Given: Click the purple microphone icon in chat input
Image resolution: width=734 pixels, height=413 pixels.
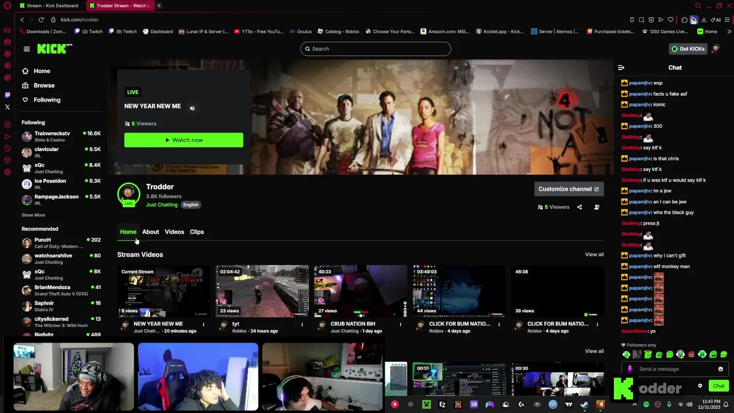Looking at the screenshot, I should coord(630,369).
